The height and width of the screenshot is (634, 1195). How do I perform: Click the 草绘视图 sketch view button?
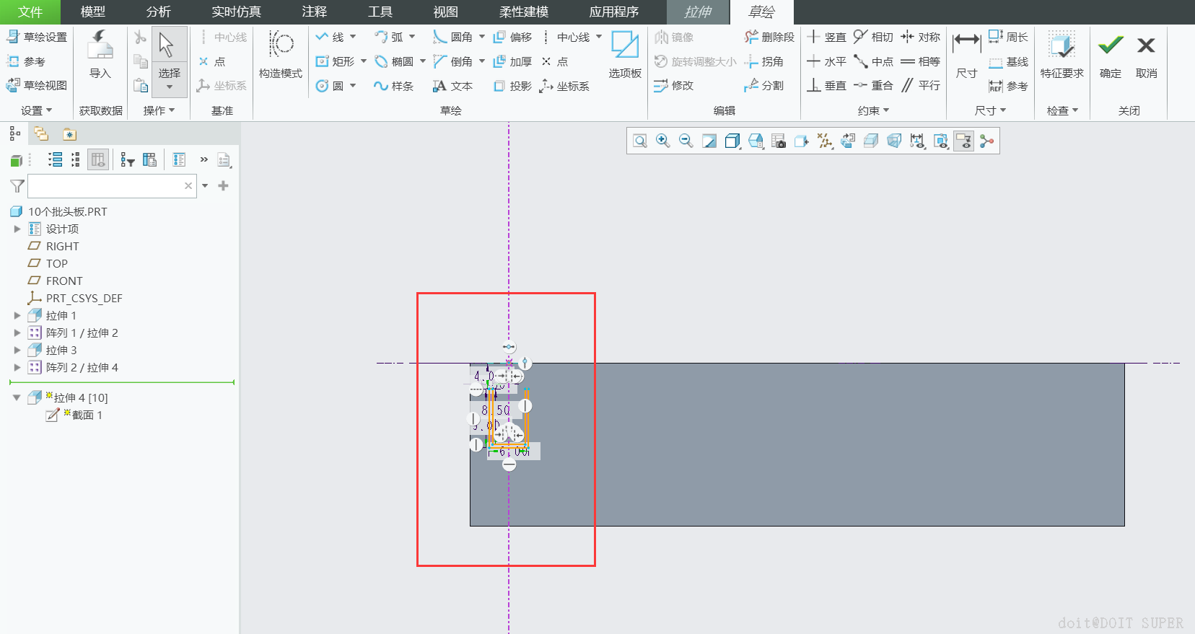pos(37,85)
